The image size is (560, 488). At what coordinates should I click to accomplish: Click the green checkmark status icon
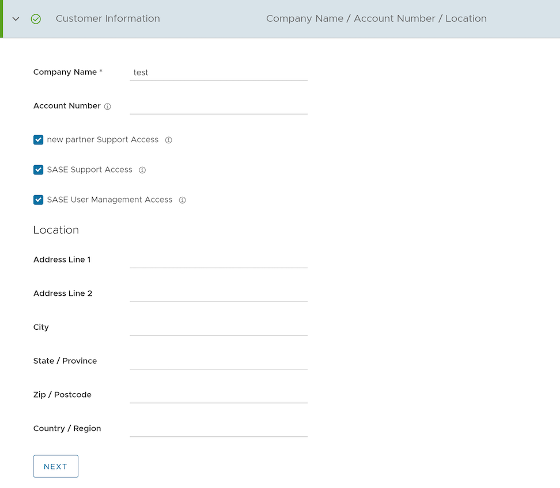tap(36, 19)
